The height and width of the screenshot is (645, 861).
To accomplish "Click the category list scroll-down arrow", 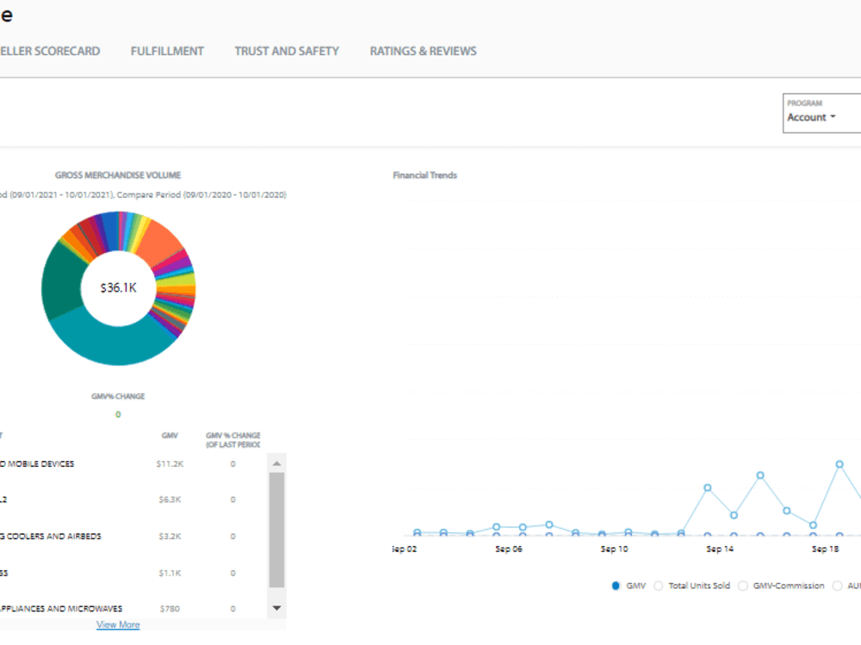I will pos(276,608).
